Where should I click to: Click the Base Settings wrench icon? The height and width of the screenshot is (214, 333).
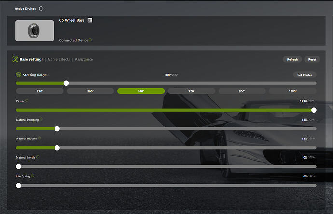point(15,59)
